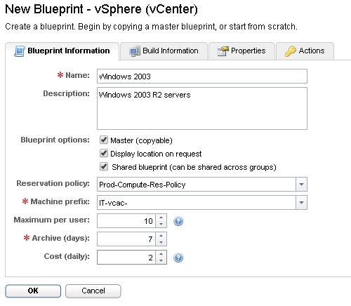Open the Machine prefix dropdown
This screenshot has width=351, height=306.
pyautogui.click(x=301, y=203)
